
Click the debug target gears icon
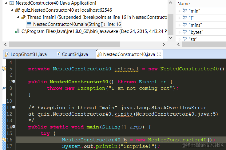tap(18, 10)
